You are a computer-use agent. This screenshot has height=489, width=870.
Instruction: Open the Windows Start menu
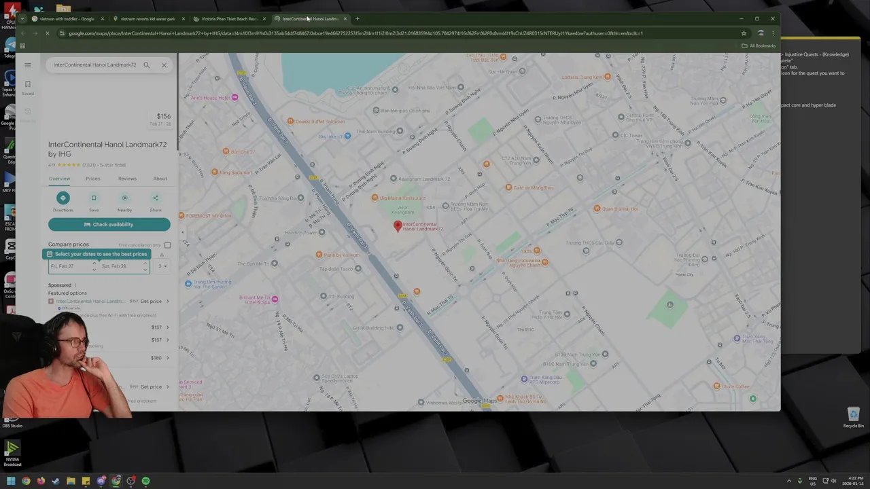pos(10,481)
